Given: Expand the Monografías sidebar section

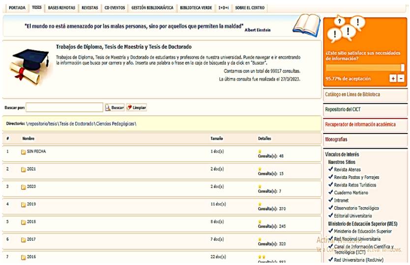Looking at the screenshot, I should 336,139.
